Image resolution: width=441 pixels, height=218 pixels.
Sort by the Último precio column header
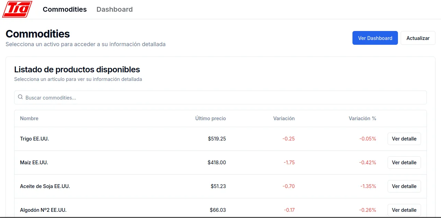pyautogui.click(x=210, y=118)
